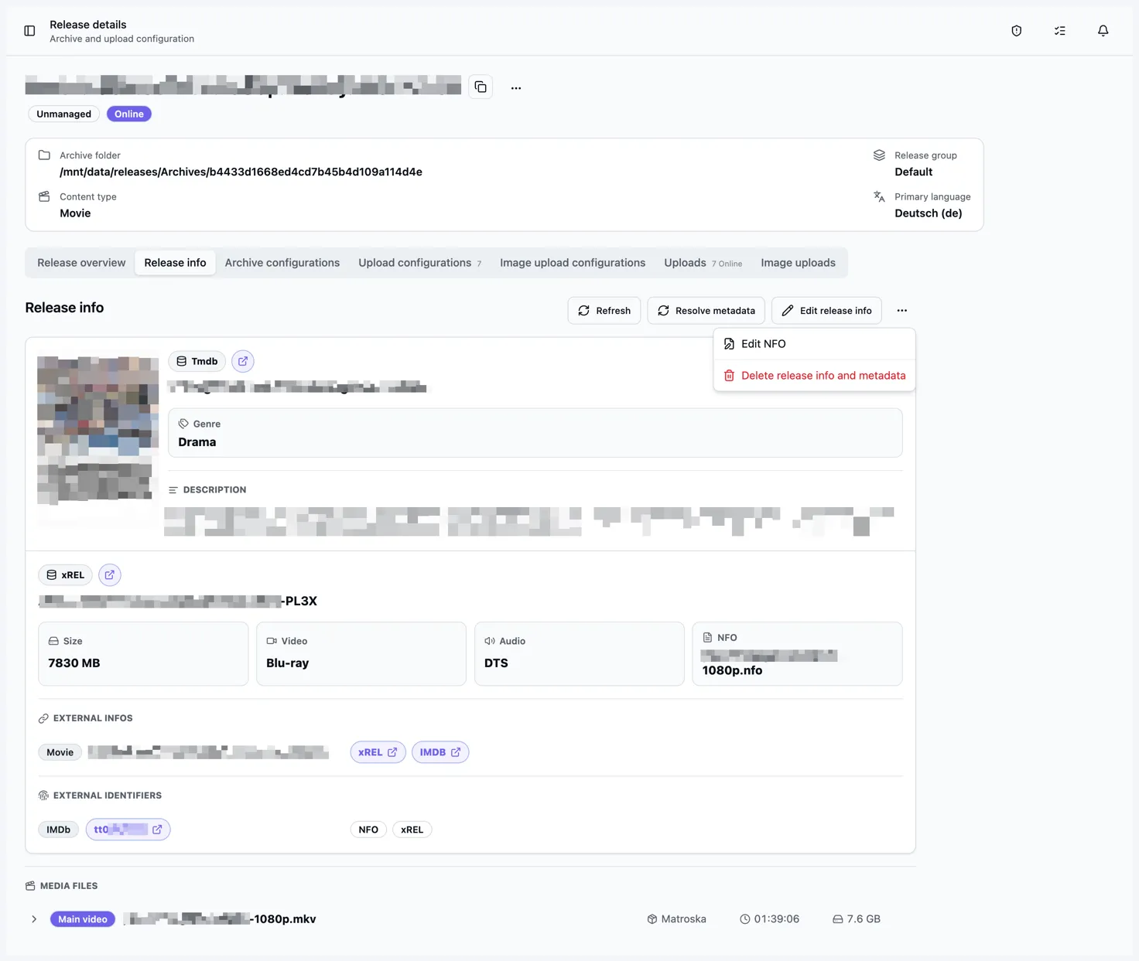
Task: Click the archive folder path
Action: 241,172
